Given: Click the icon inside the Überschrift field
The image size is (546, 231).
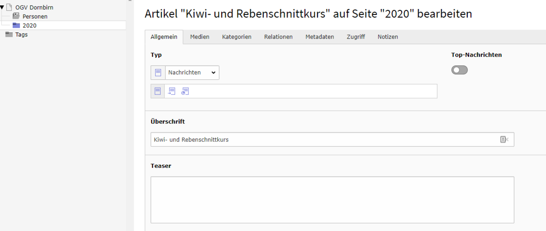Looking at the screenshot, I should click(504, 140).
